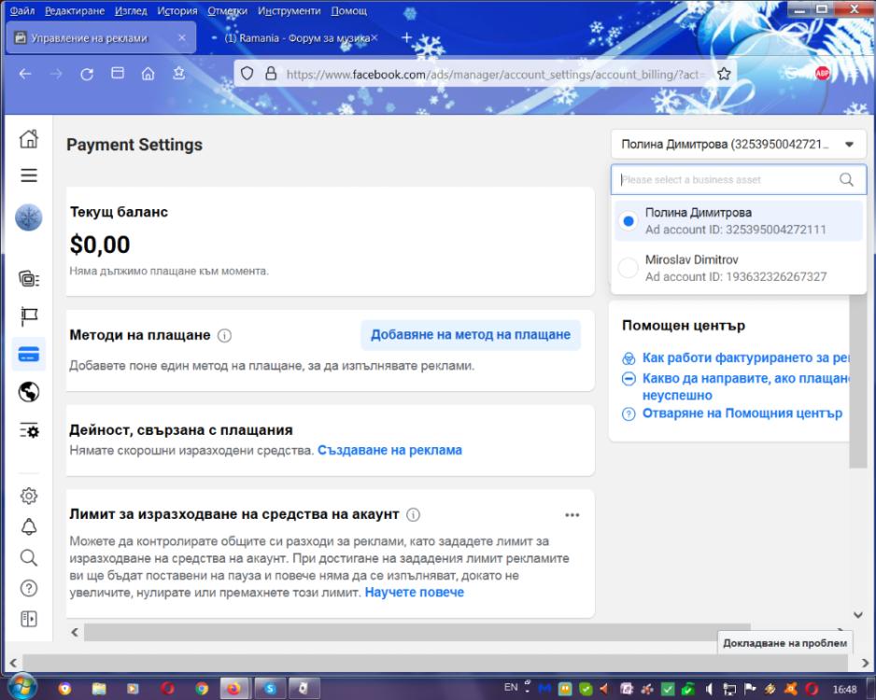Click the EN language indicator in tray
The width and height of the screenshot is (876, 700).
[x=511, y=687]
